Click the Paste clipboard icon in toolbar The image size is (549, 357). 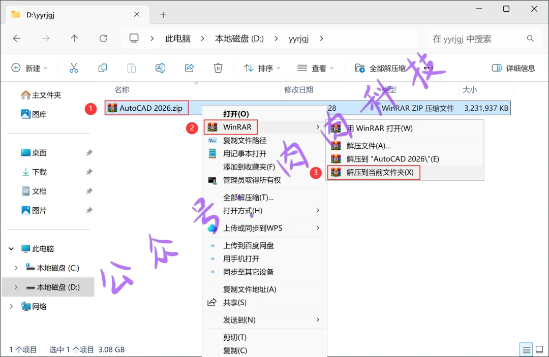click(132, 68)
